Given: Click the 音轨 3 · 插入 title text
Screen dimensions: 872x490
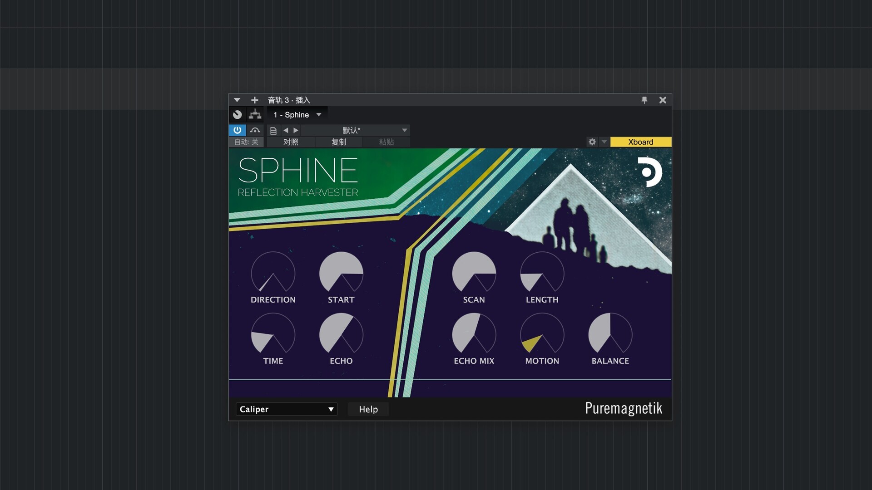Looking at the screenshot, I should click(289, 100).
